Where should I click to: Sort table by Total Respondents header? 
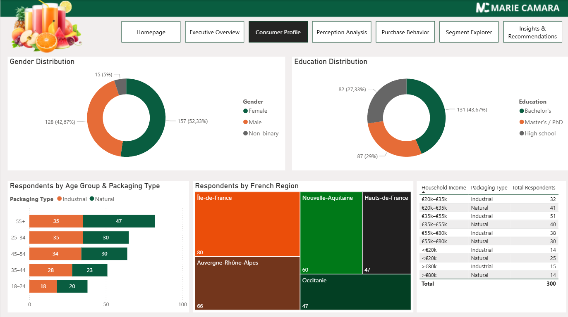[x=534, y=188]
